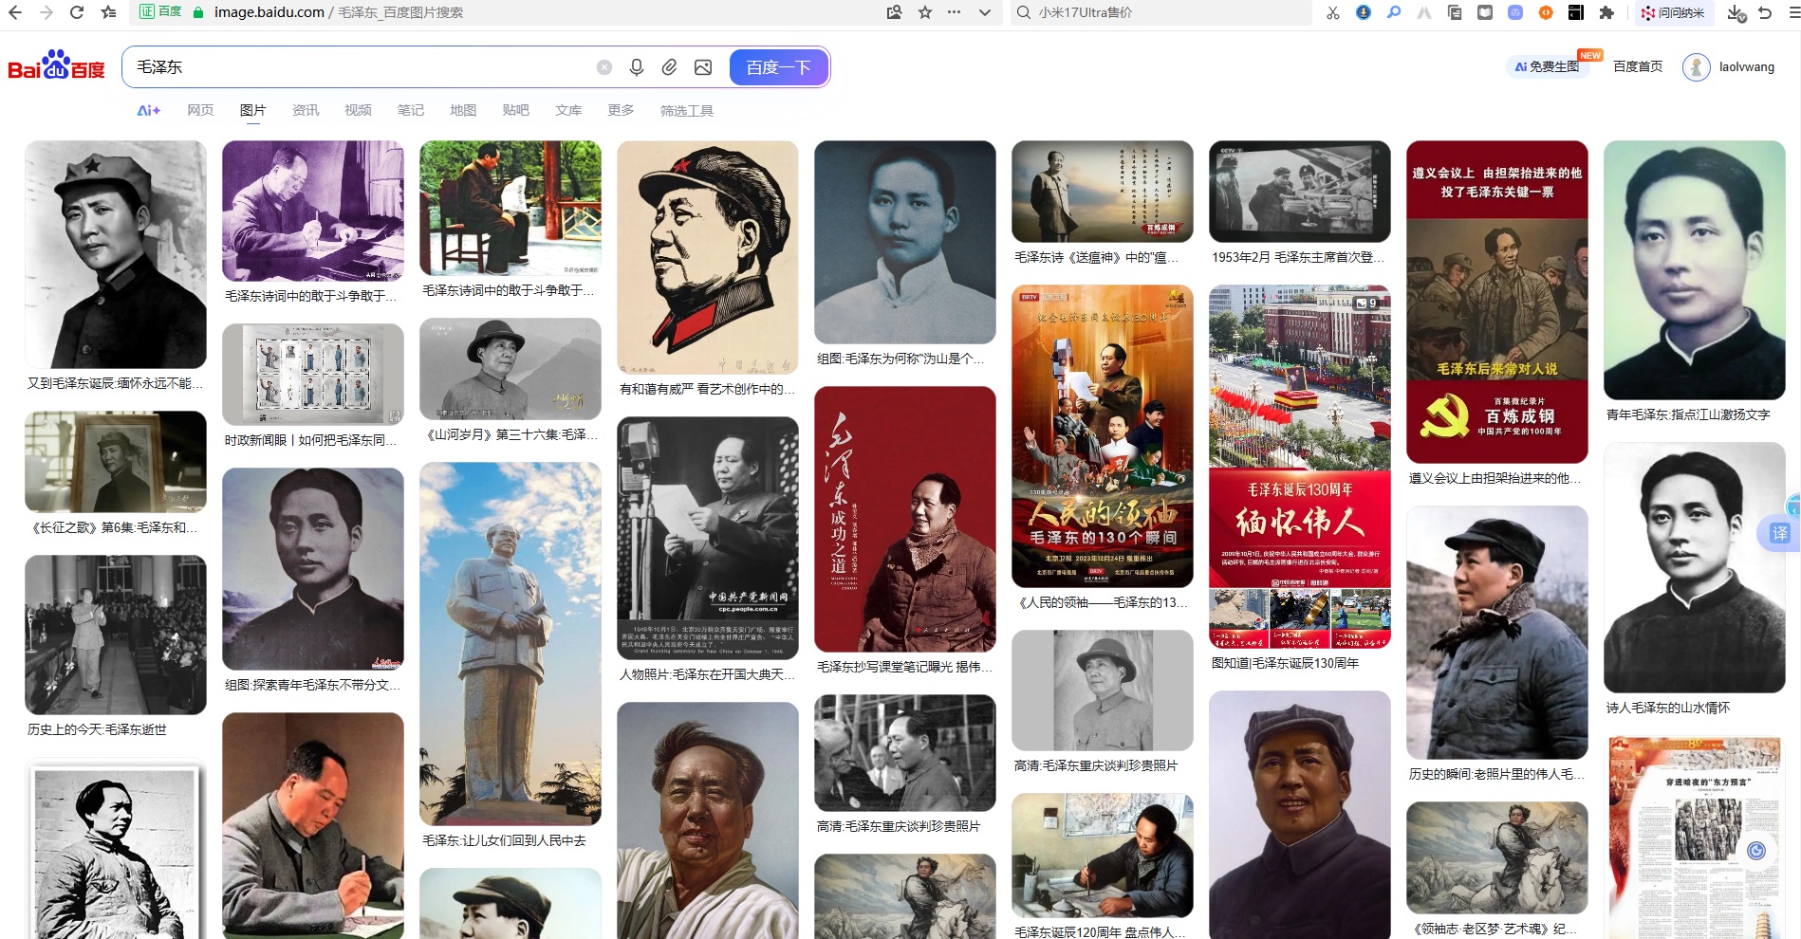
Task: Click the 百度一下 search button
Action: 778,67
